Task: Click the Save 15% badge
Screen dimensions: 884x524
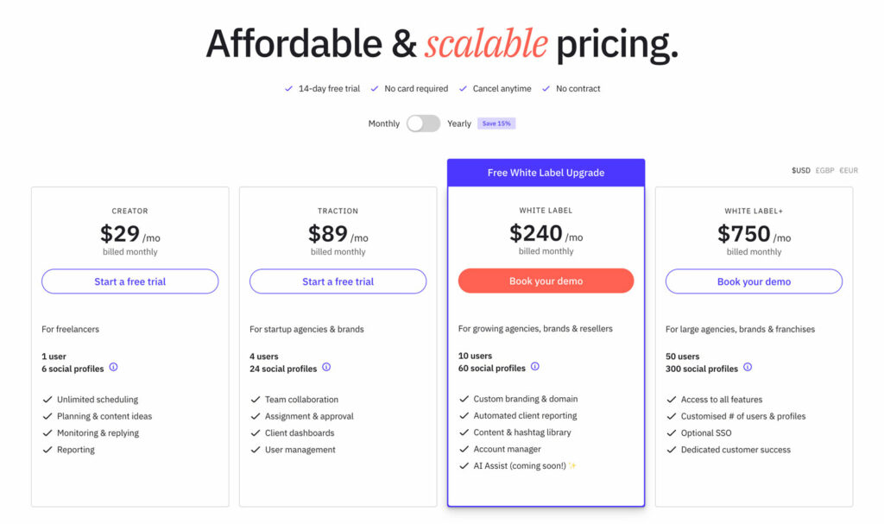Action: 496,123
